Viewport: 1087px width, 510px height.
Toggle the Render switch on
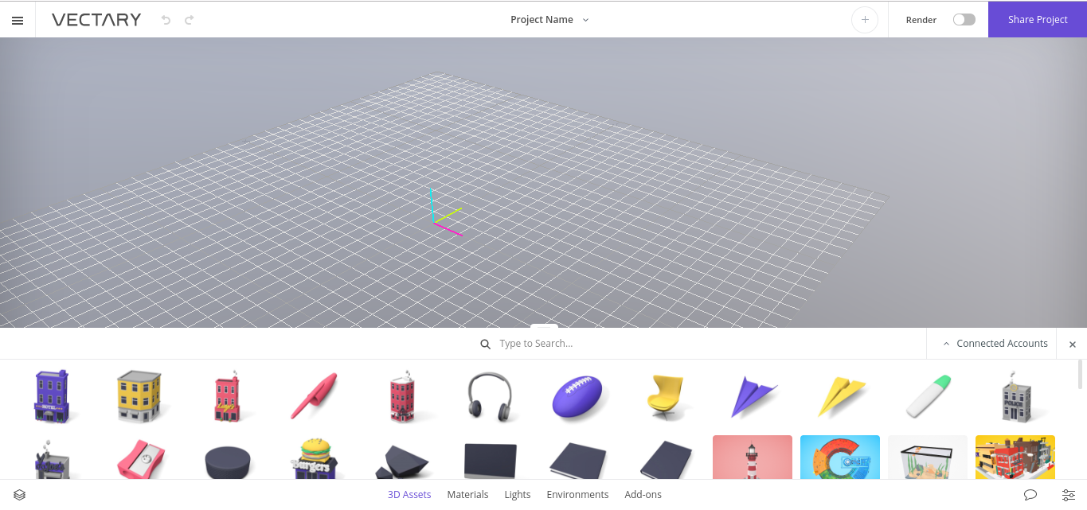point(964,20)
